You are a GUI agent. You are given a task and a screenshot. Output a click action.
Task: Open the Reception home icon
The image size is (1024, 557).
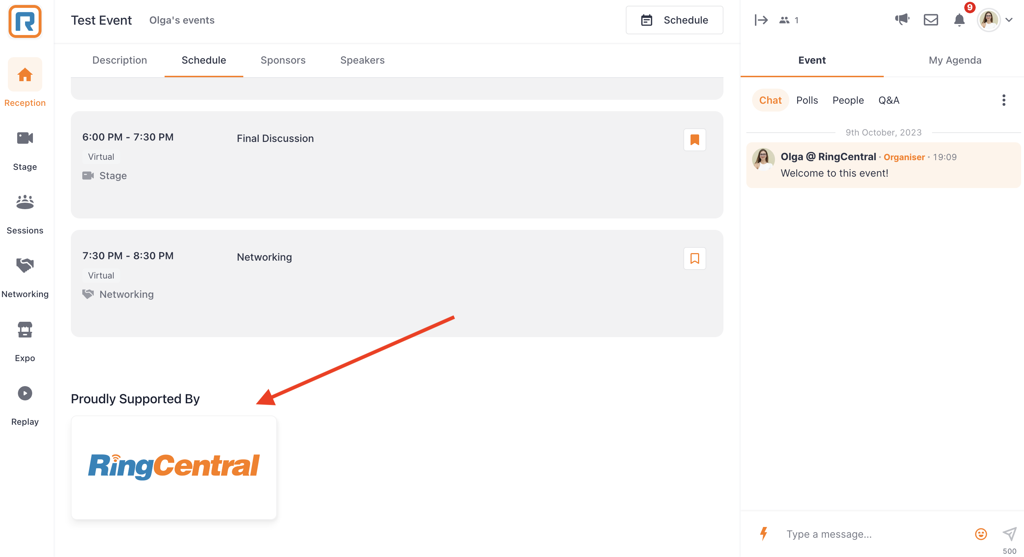tap(25, 74)
